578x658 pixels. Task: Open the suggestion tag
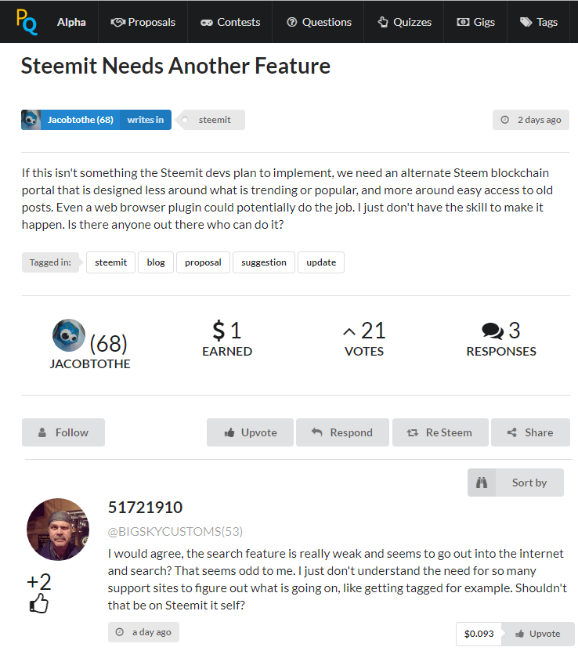[264, 262]
